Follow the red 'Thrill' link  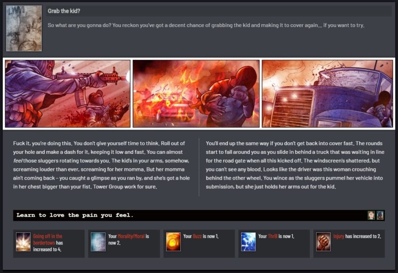[274, 236]
